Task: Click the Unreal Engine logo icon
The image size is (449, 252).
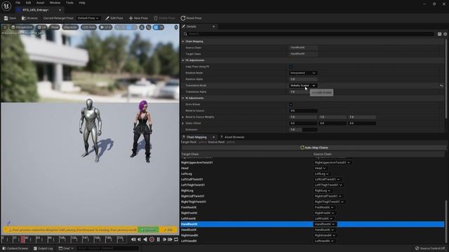Action: pos(6,6)
